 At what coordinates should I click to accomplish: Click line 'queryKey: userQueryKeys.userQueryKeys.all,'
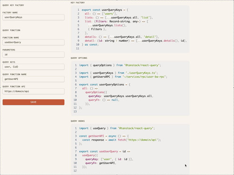[121, 96]
